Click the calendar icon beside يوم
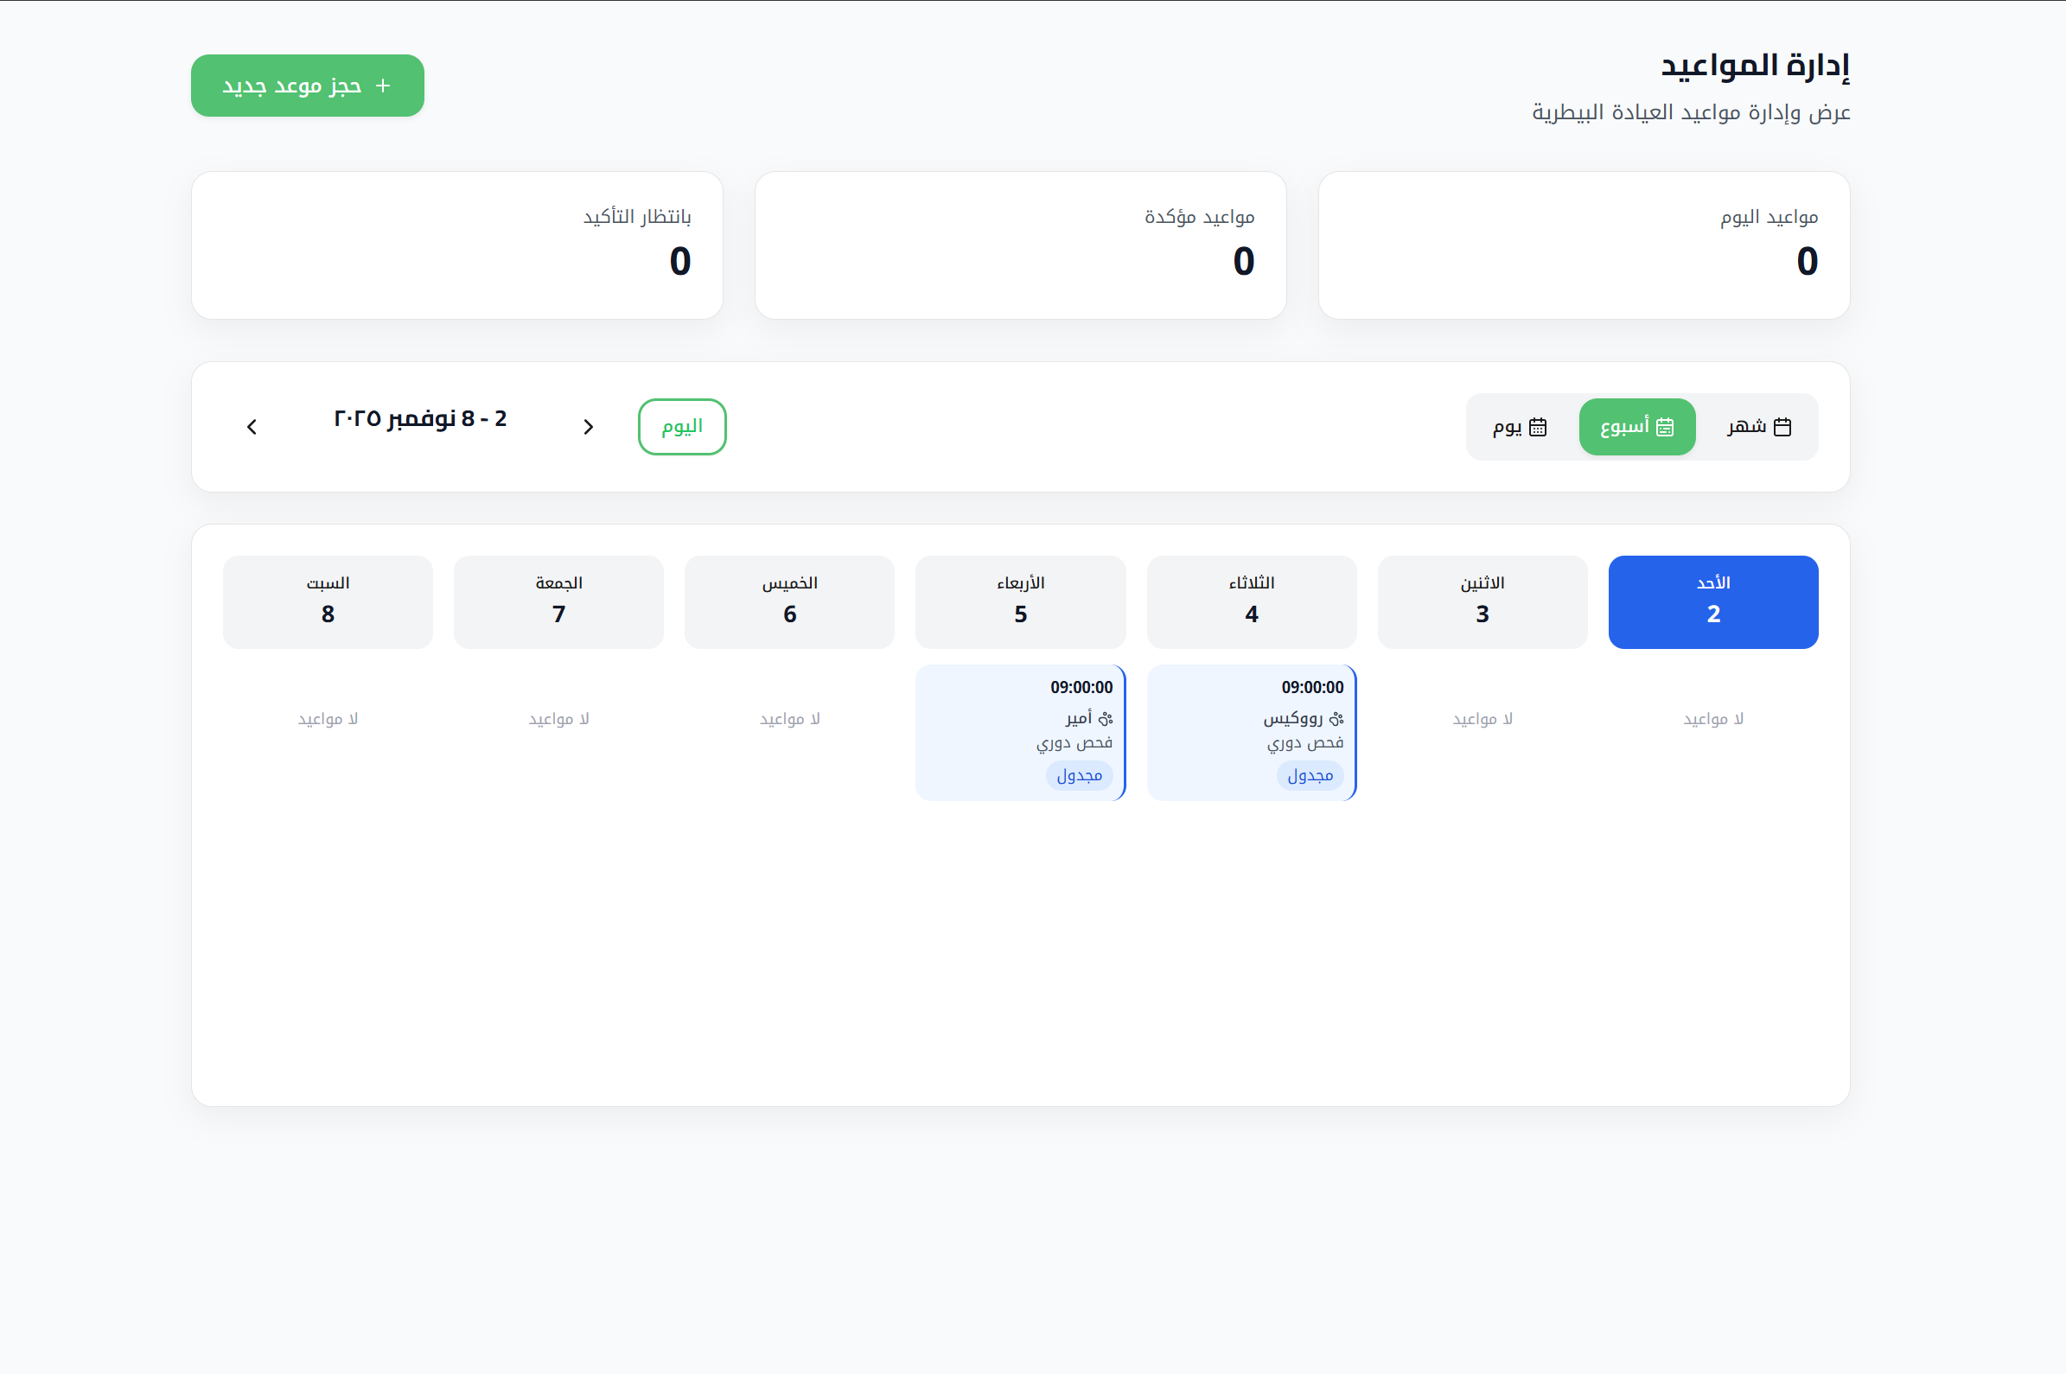The height and width of the screenshot is (1374, 2066). point(1538,427)
